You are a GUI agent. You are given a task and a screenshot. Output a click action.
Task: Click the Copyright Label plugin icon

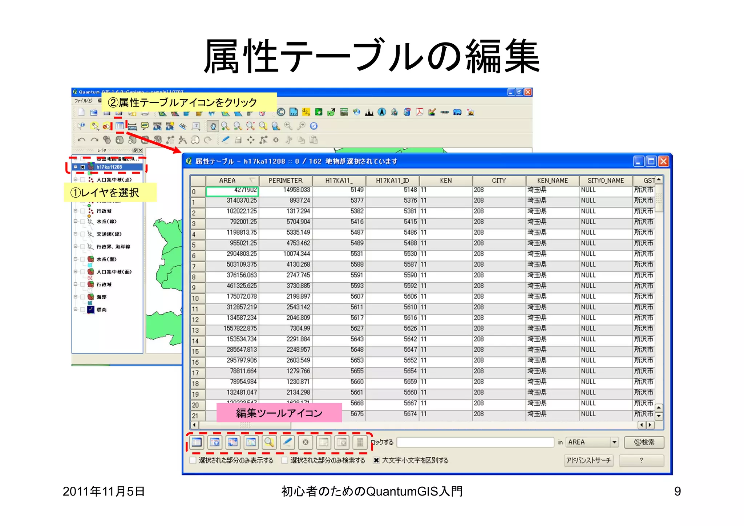tap(281, 112)
